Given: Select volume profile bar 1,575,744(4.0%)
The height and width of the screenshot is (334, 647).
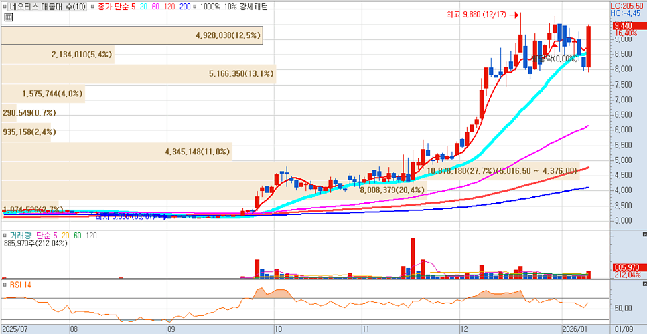Looking at the screenshot, I should (x=44, y=94).
